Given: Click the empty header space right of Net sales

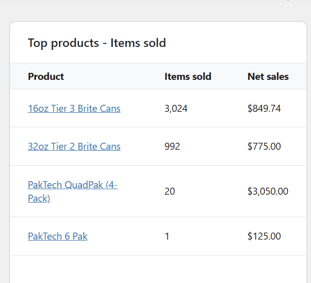Looking at the screenshot, I should [299, 77].
